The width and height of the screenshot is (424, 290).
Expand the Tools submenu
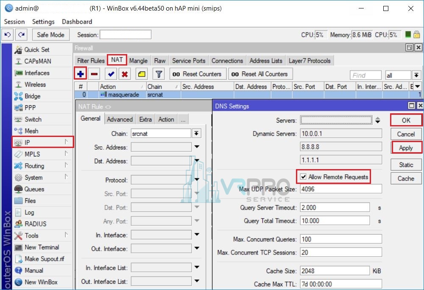click(66, 235)
